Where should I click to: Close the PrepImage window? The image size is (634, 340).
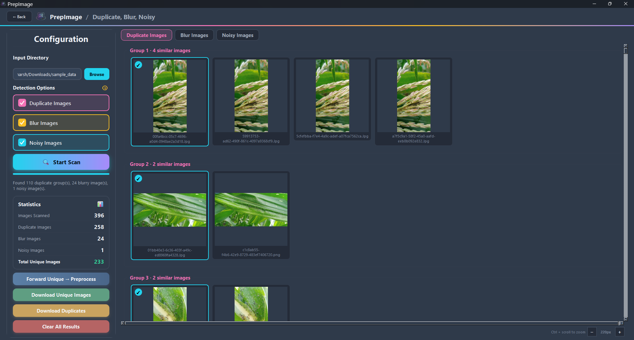pyautogui.click(x=626, y=4)
